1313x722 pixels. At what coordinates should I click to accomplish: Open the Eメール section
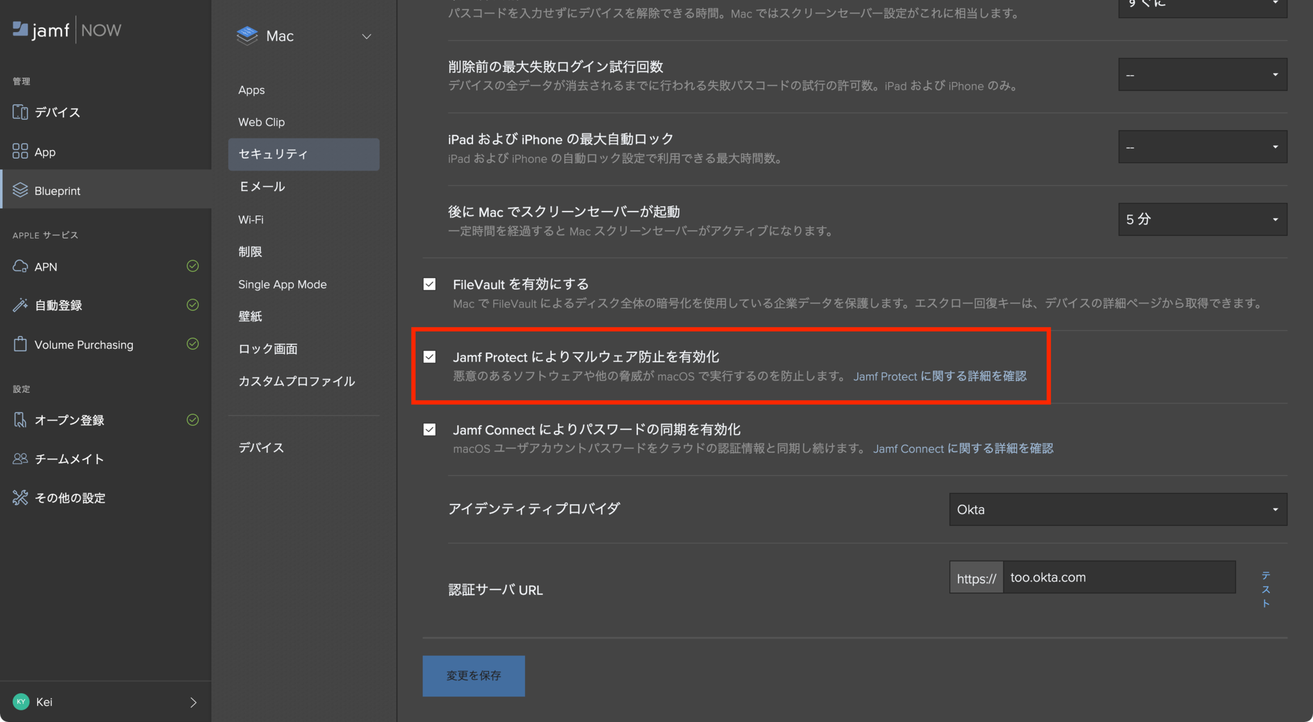(x=262, y=187)
